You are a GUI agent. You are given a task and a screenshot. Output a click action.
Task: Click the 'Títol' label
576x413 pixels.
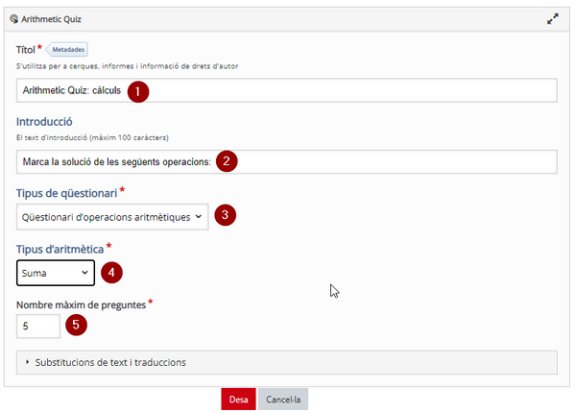coord(25,50)
